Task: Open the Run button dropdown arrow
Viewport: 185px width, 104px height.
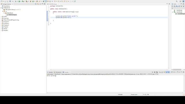Action: 21,1
